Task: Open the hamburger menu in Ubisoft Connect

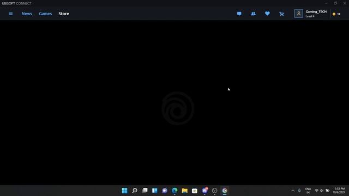Action: tap(10, 14)
